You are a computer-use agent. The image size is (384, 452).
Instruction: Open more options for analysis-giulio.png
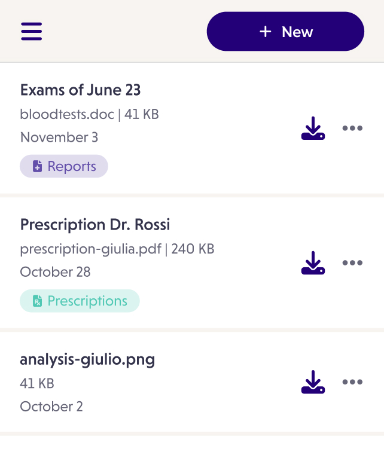click(x=352, y=383)
